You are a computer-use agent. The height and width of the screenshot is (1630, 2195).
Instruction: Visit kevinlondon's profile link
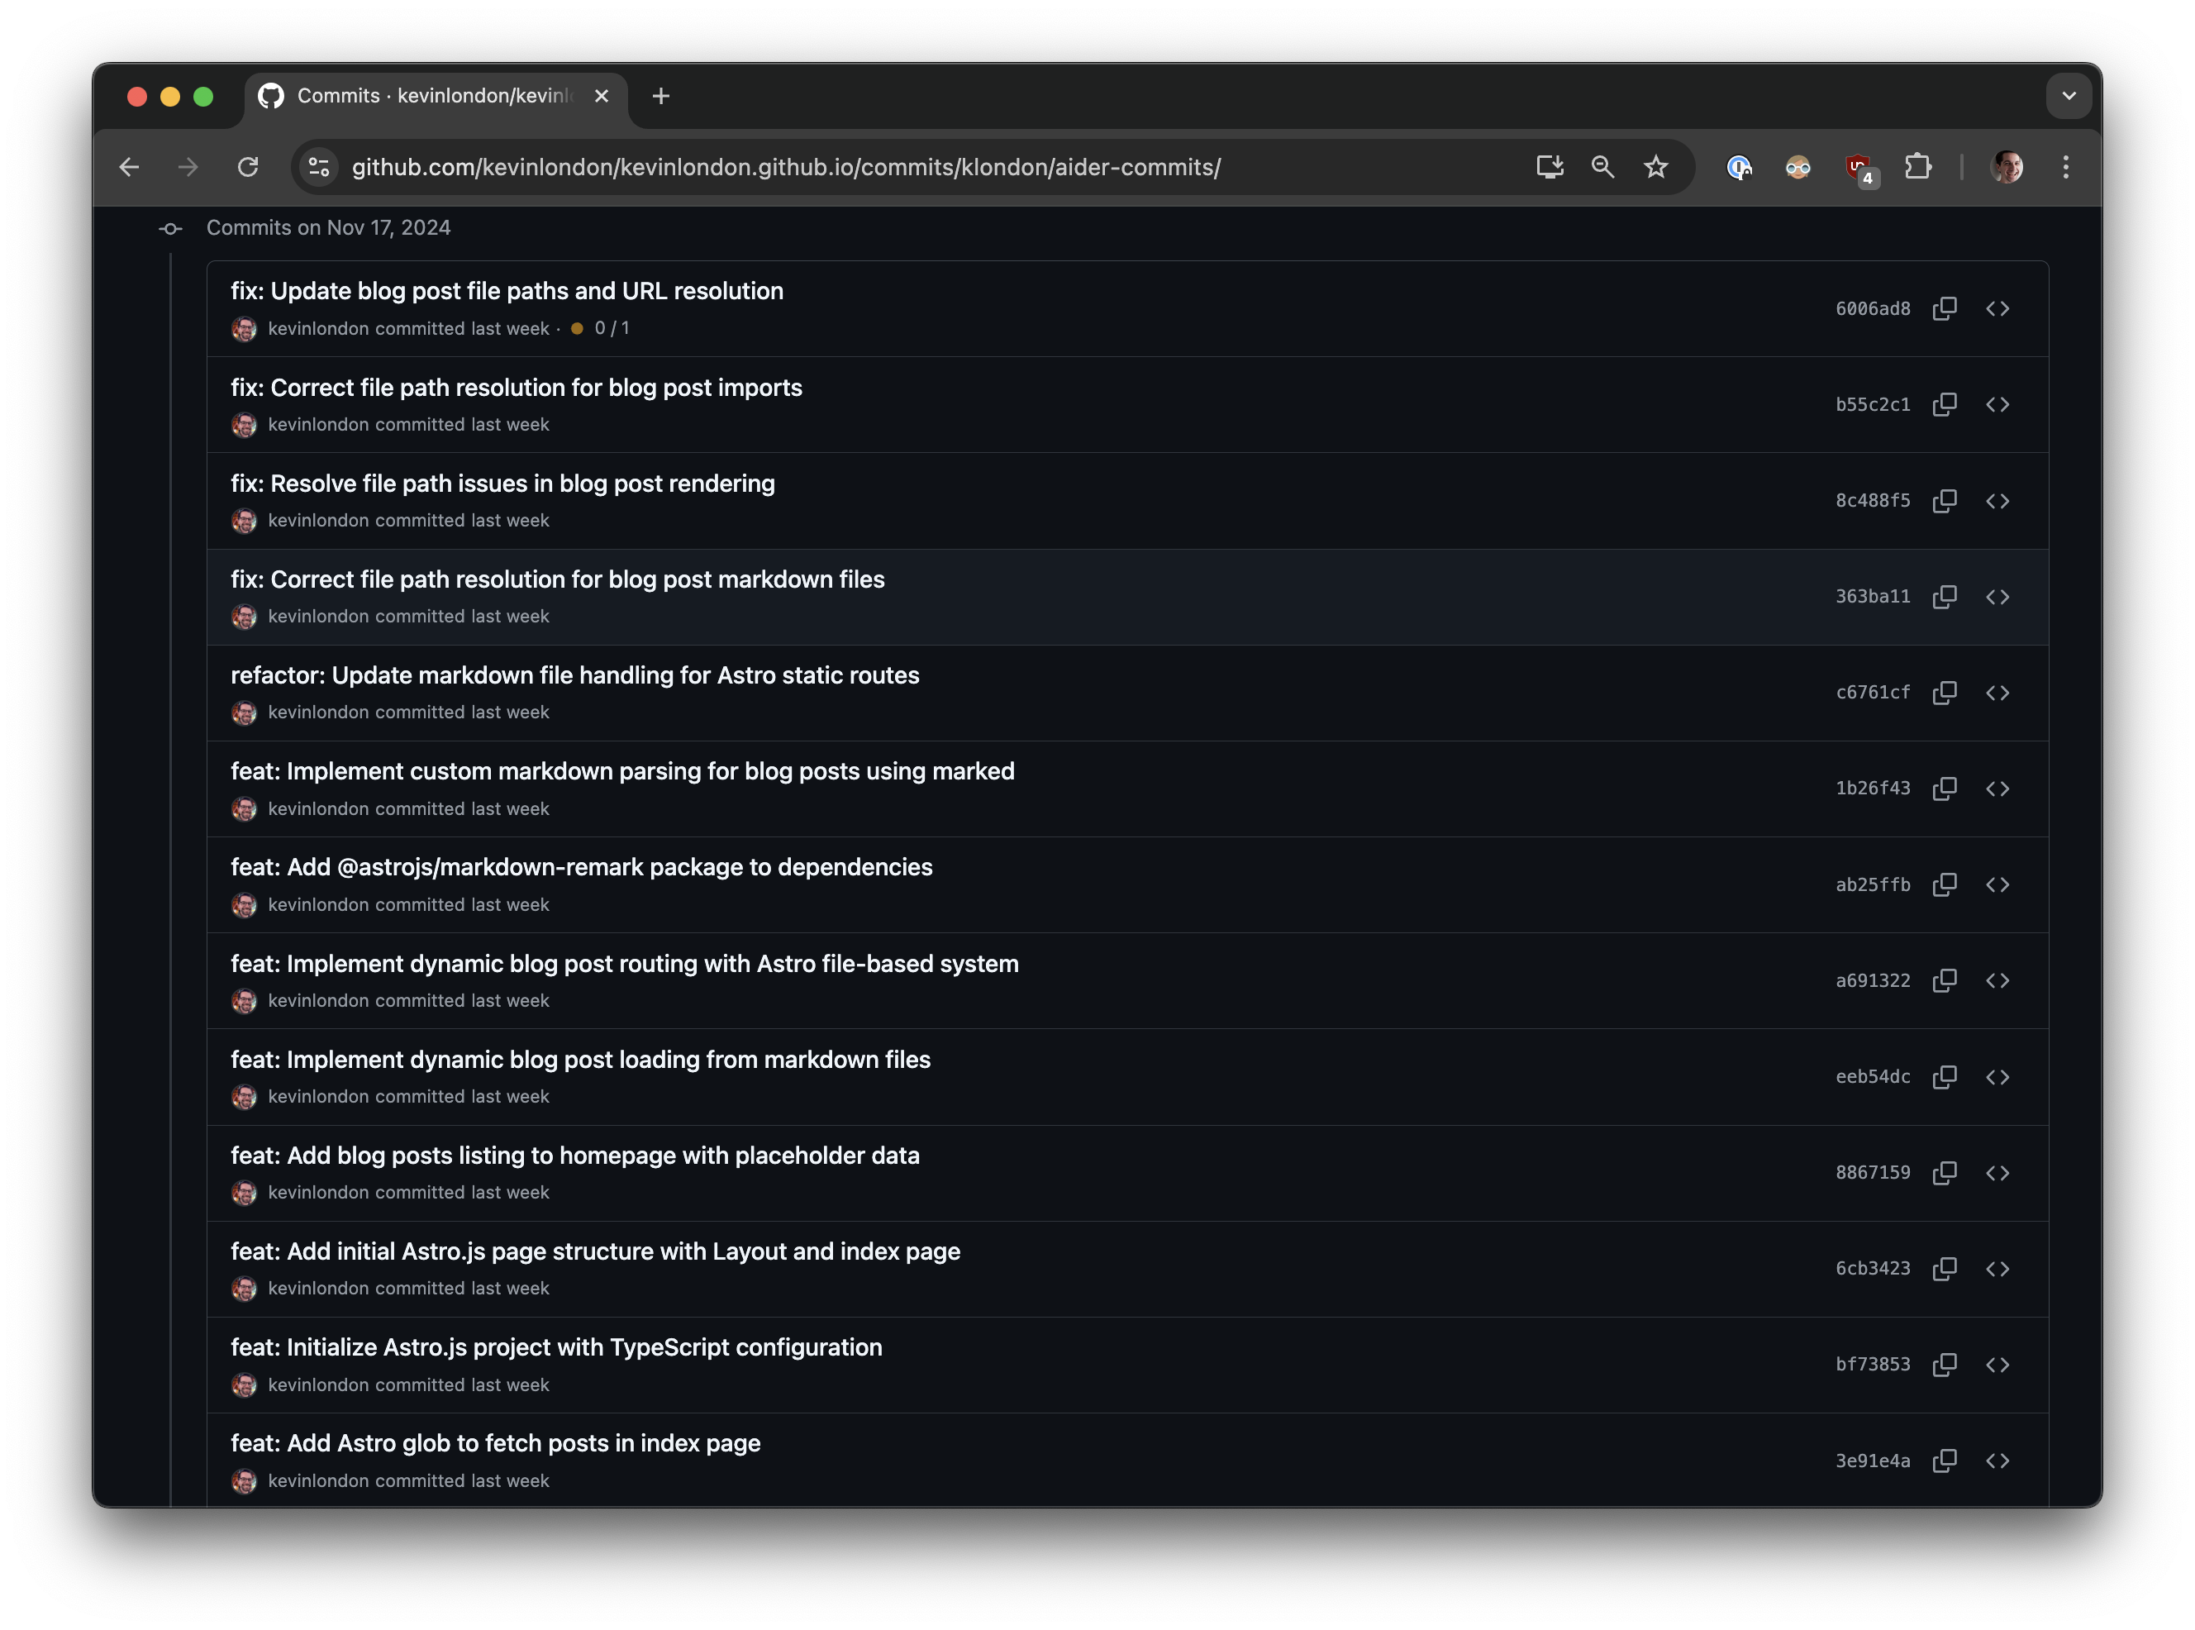point(319,329)
